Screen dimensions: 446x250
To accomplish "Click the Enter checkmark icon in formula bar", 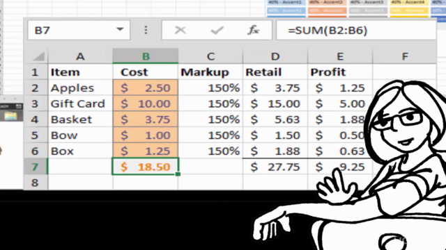I will pos(217,30).
